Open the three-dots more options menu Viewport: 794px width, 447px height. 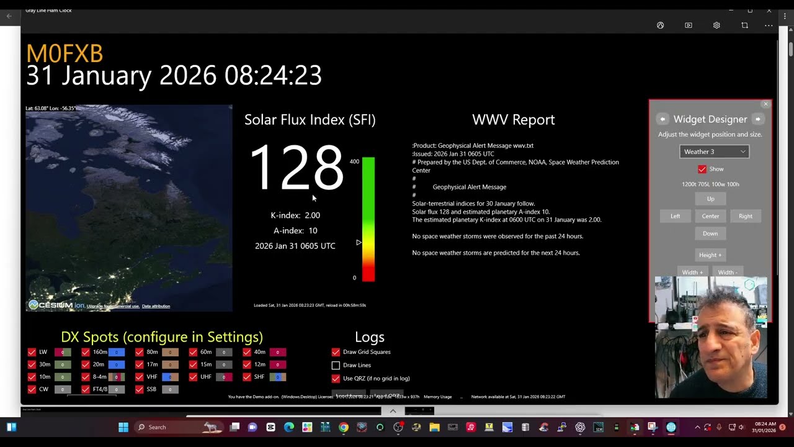pos(769,25)
